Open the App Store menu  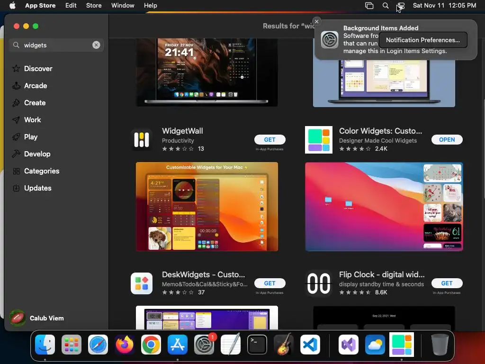coord(40,5)
